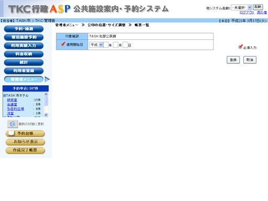Click the 予約申込:107件 header
This screenshot has width=268, height=201.
(26, 88)
